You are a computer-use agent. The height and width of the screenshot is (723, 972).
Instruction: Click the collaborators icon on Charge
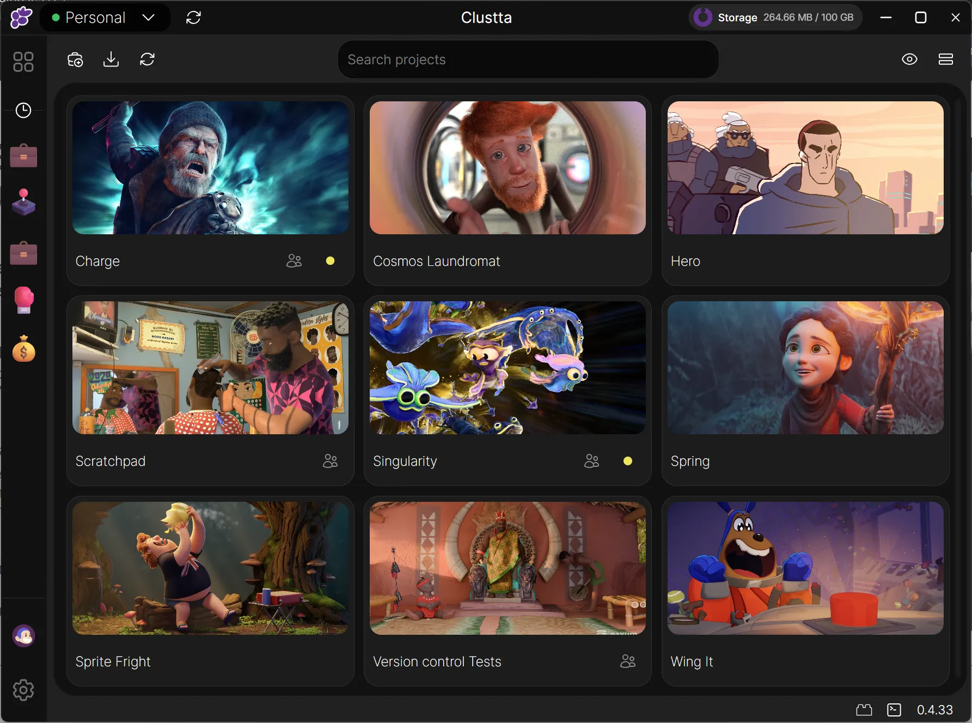tap(294, 261)
